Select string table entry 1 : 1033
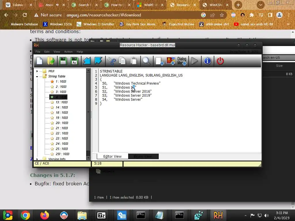The image size is (295, 221). pyautogui.click(x=61, y=81)
